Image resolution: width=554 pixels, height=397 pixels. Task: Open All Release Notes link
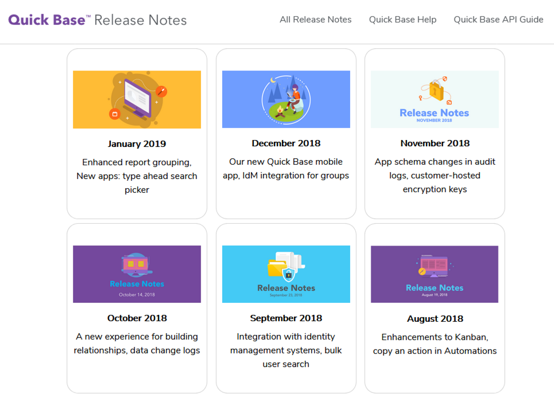316,20
